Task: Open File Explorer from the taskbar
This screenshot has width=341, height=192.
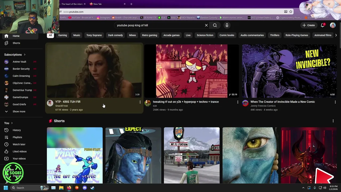Action: pyautogui.click(x=61, y=188)
